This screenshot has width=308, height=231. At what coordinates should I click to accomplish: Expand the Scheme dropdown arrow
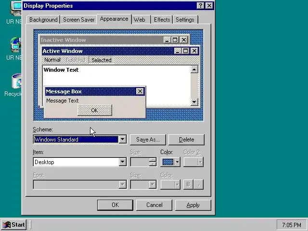tap(122, 139)
